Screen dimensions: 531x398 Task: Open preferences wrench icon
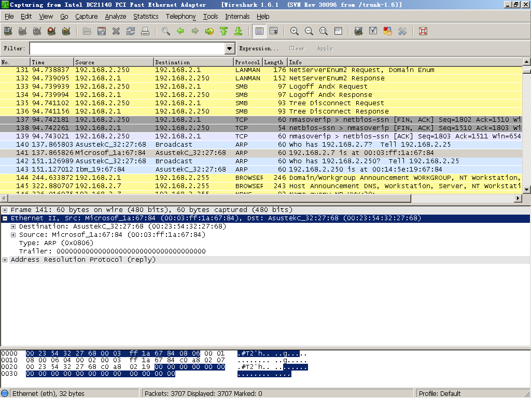(402, 32)
